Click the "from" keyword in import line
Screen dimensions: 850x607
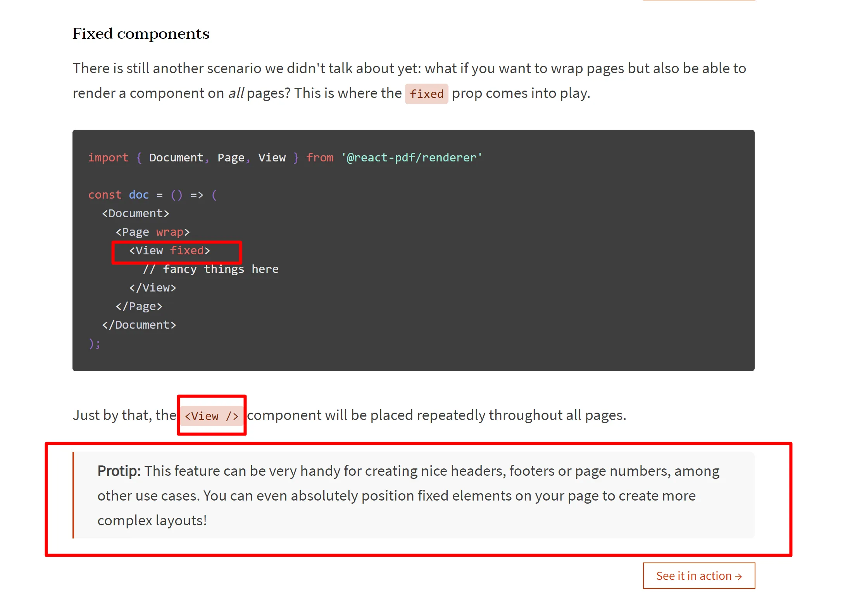tap(320, 158)
